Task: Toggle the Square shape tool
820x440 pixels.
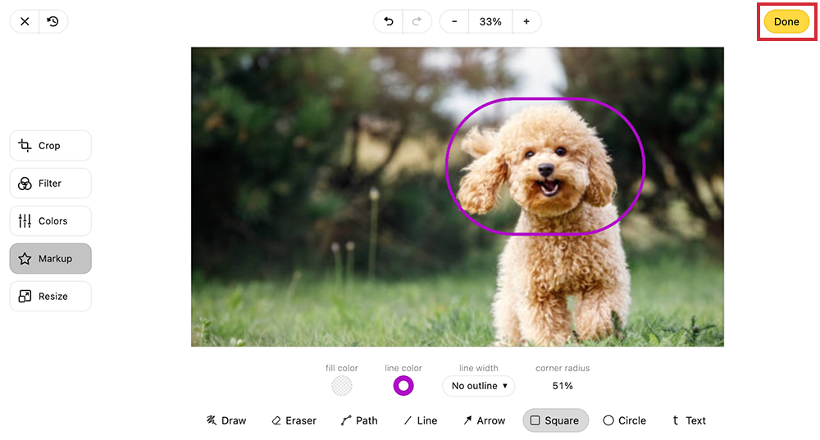Action: [x=555, y=420]
